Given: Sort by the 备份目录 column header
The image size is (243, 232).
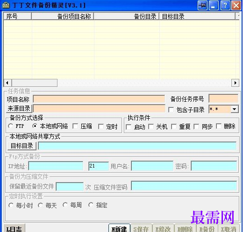Looking at the screenshot, I should pos(126,16).
